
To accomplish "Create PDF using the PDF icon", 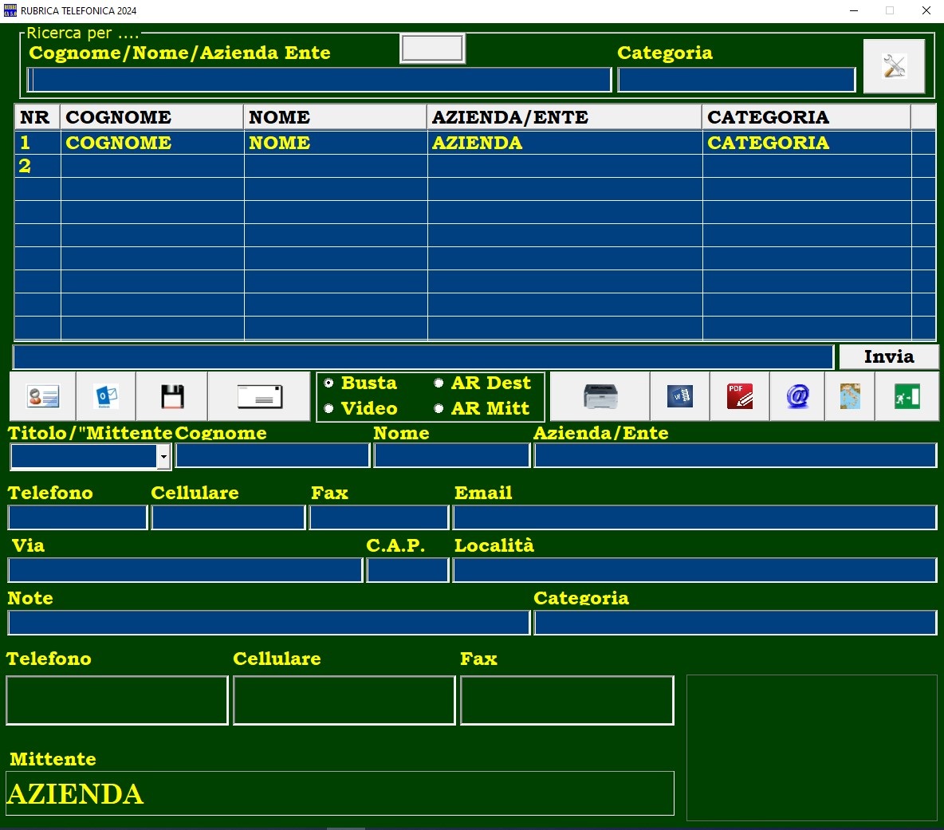I will pos(739,396).
